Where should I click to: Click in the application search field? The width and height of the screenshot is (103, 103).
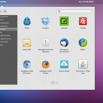(x=74, y=11)
